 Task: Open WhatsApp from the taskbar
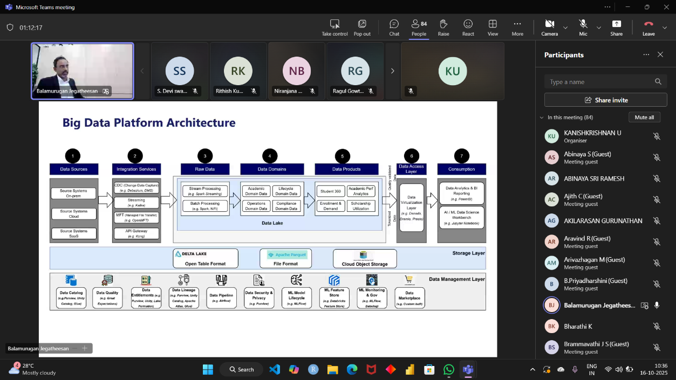[449, 369]
